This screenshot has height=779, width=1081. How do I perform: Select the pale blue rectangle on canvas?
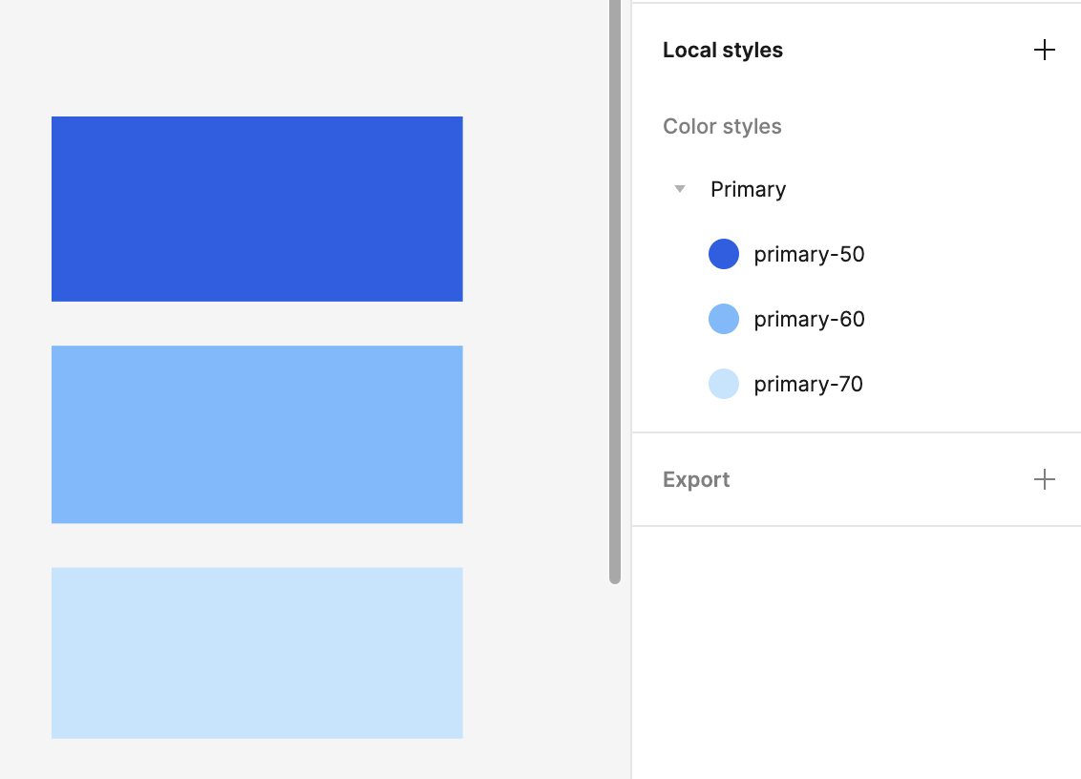coord(257,653)
